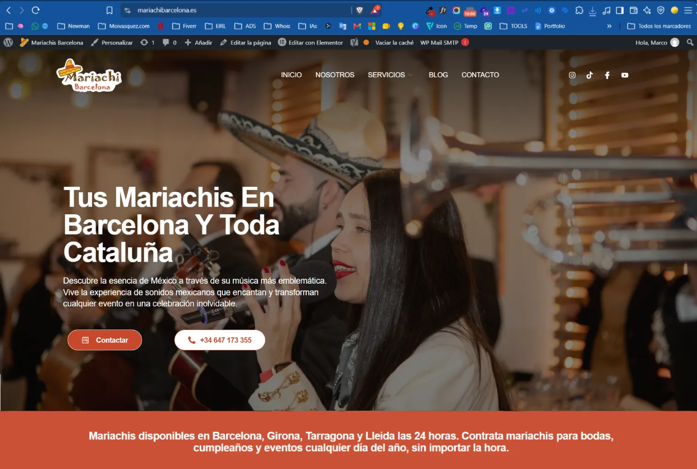Click Vaciar la caché in admin bar

tap(394, 42)
